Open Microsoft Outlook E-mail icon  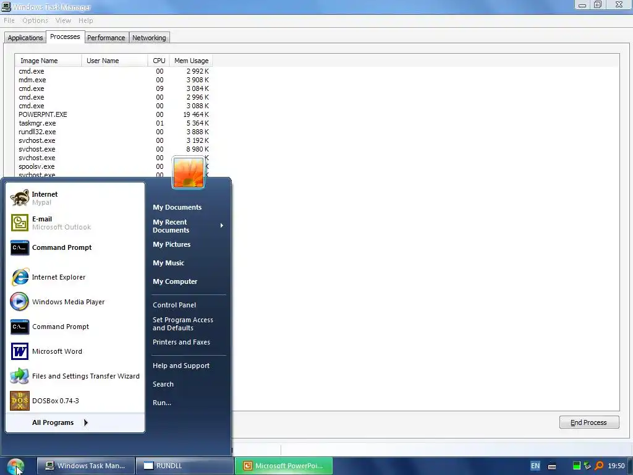[19, 223]
